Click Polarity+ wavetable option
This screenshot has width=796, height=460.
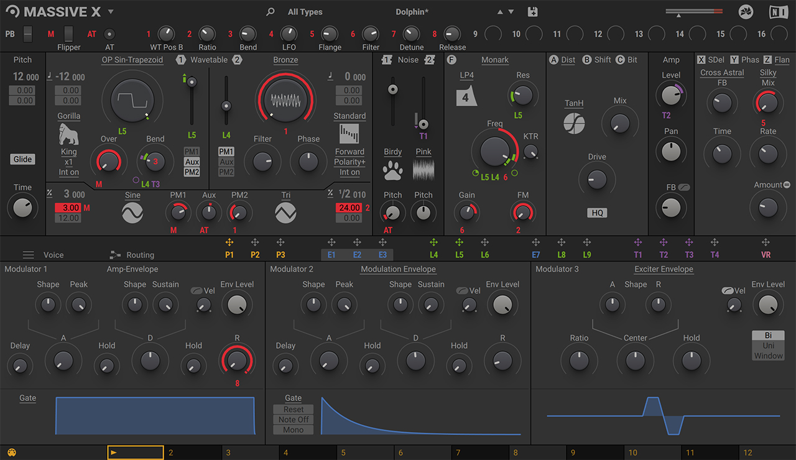349,162
